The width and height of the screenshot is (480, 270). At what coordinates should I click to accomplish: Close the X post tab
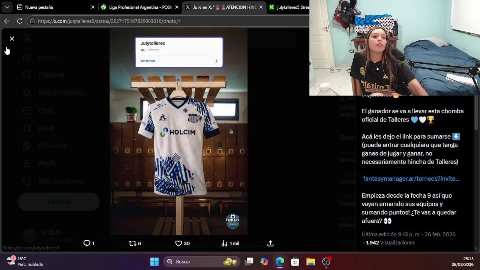(261, 7)
